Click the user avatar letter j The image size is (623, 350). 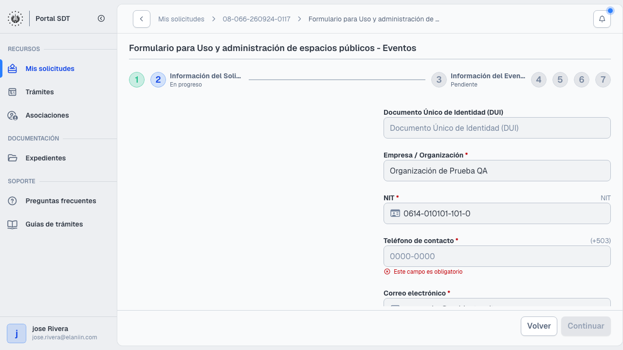(x=17, y=333)
